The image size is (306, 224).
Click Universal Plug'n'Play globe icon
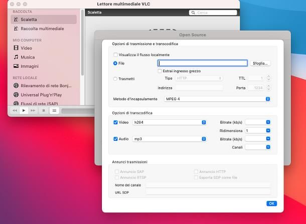pyautogui.click(x=16, y=95)
